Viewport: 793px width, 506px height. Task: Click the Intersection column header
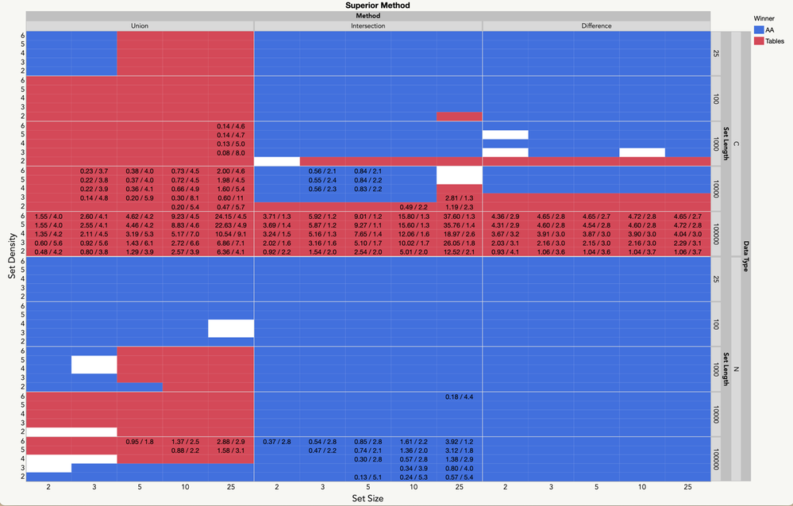pyautogui.click(x=368, y=26)
